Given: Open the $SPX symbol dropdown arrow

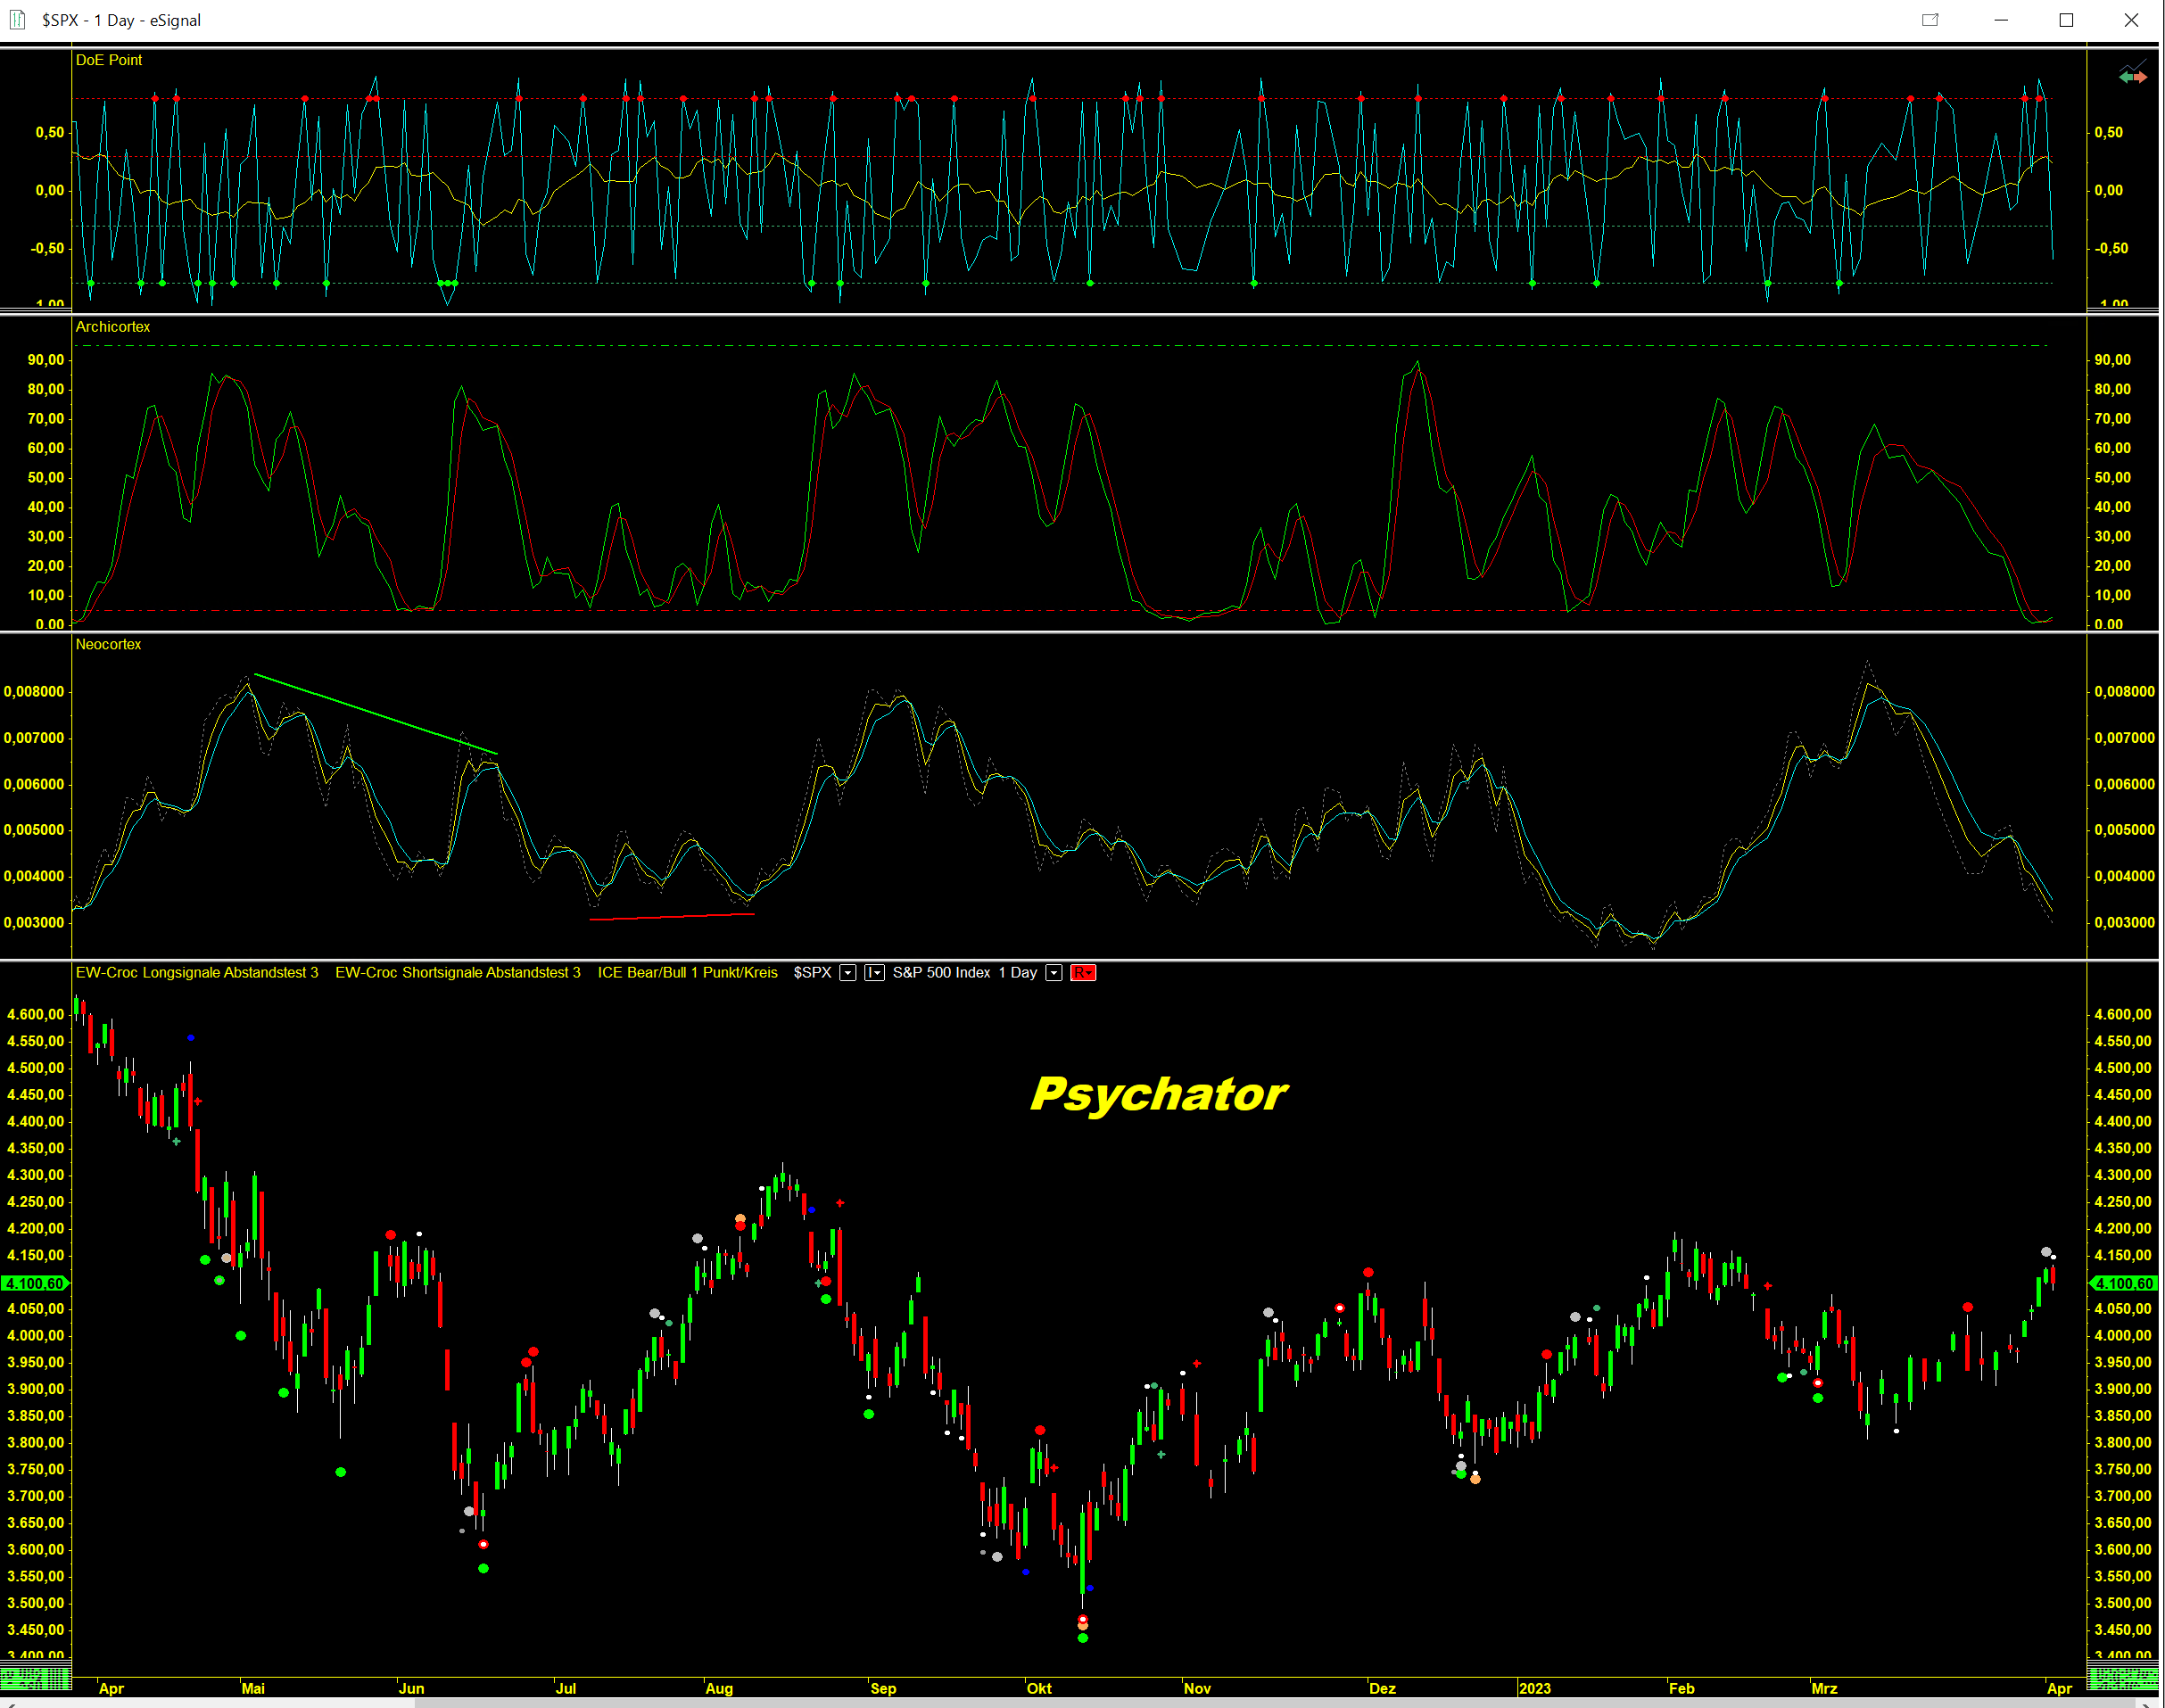Looking at the screenshot, I should coord(847,973).
